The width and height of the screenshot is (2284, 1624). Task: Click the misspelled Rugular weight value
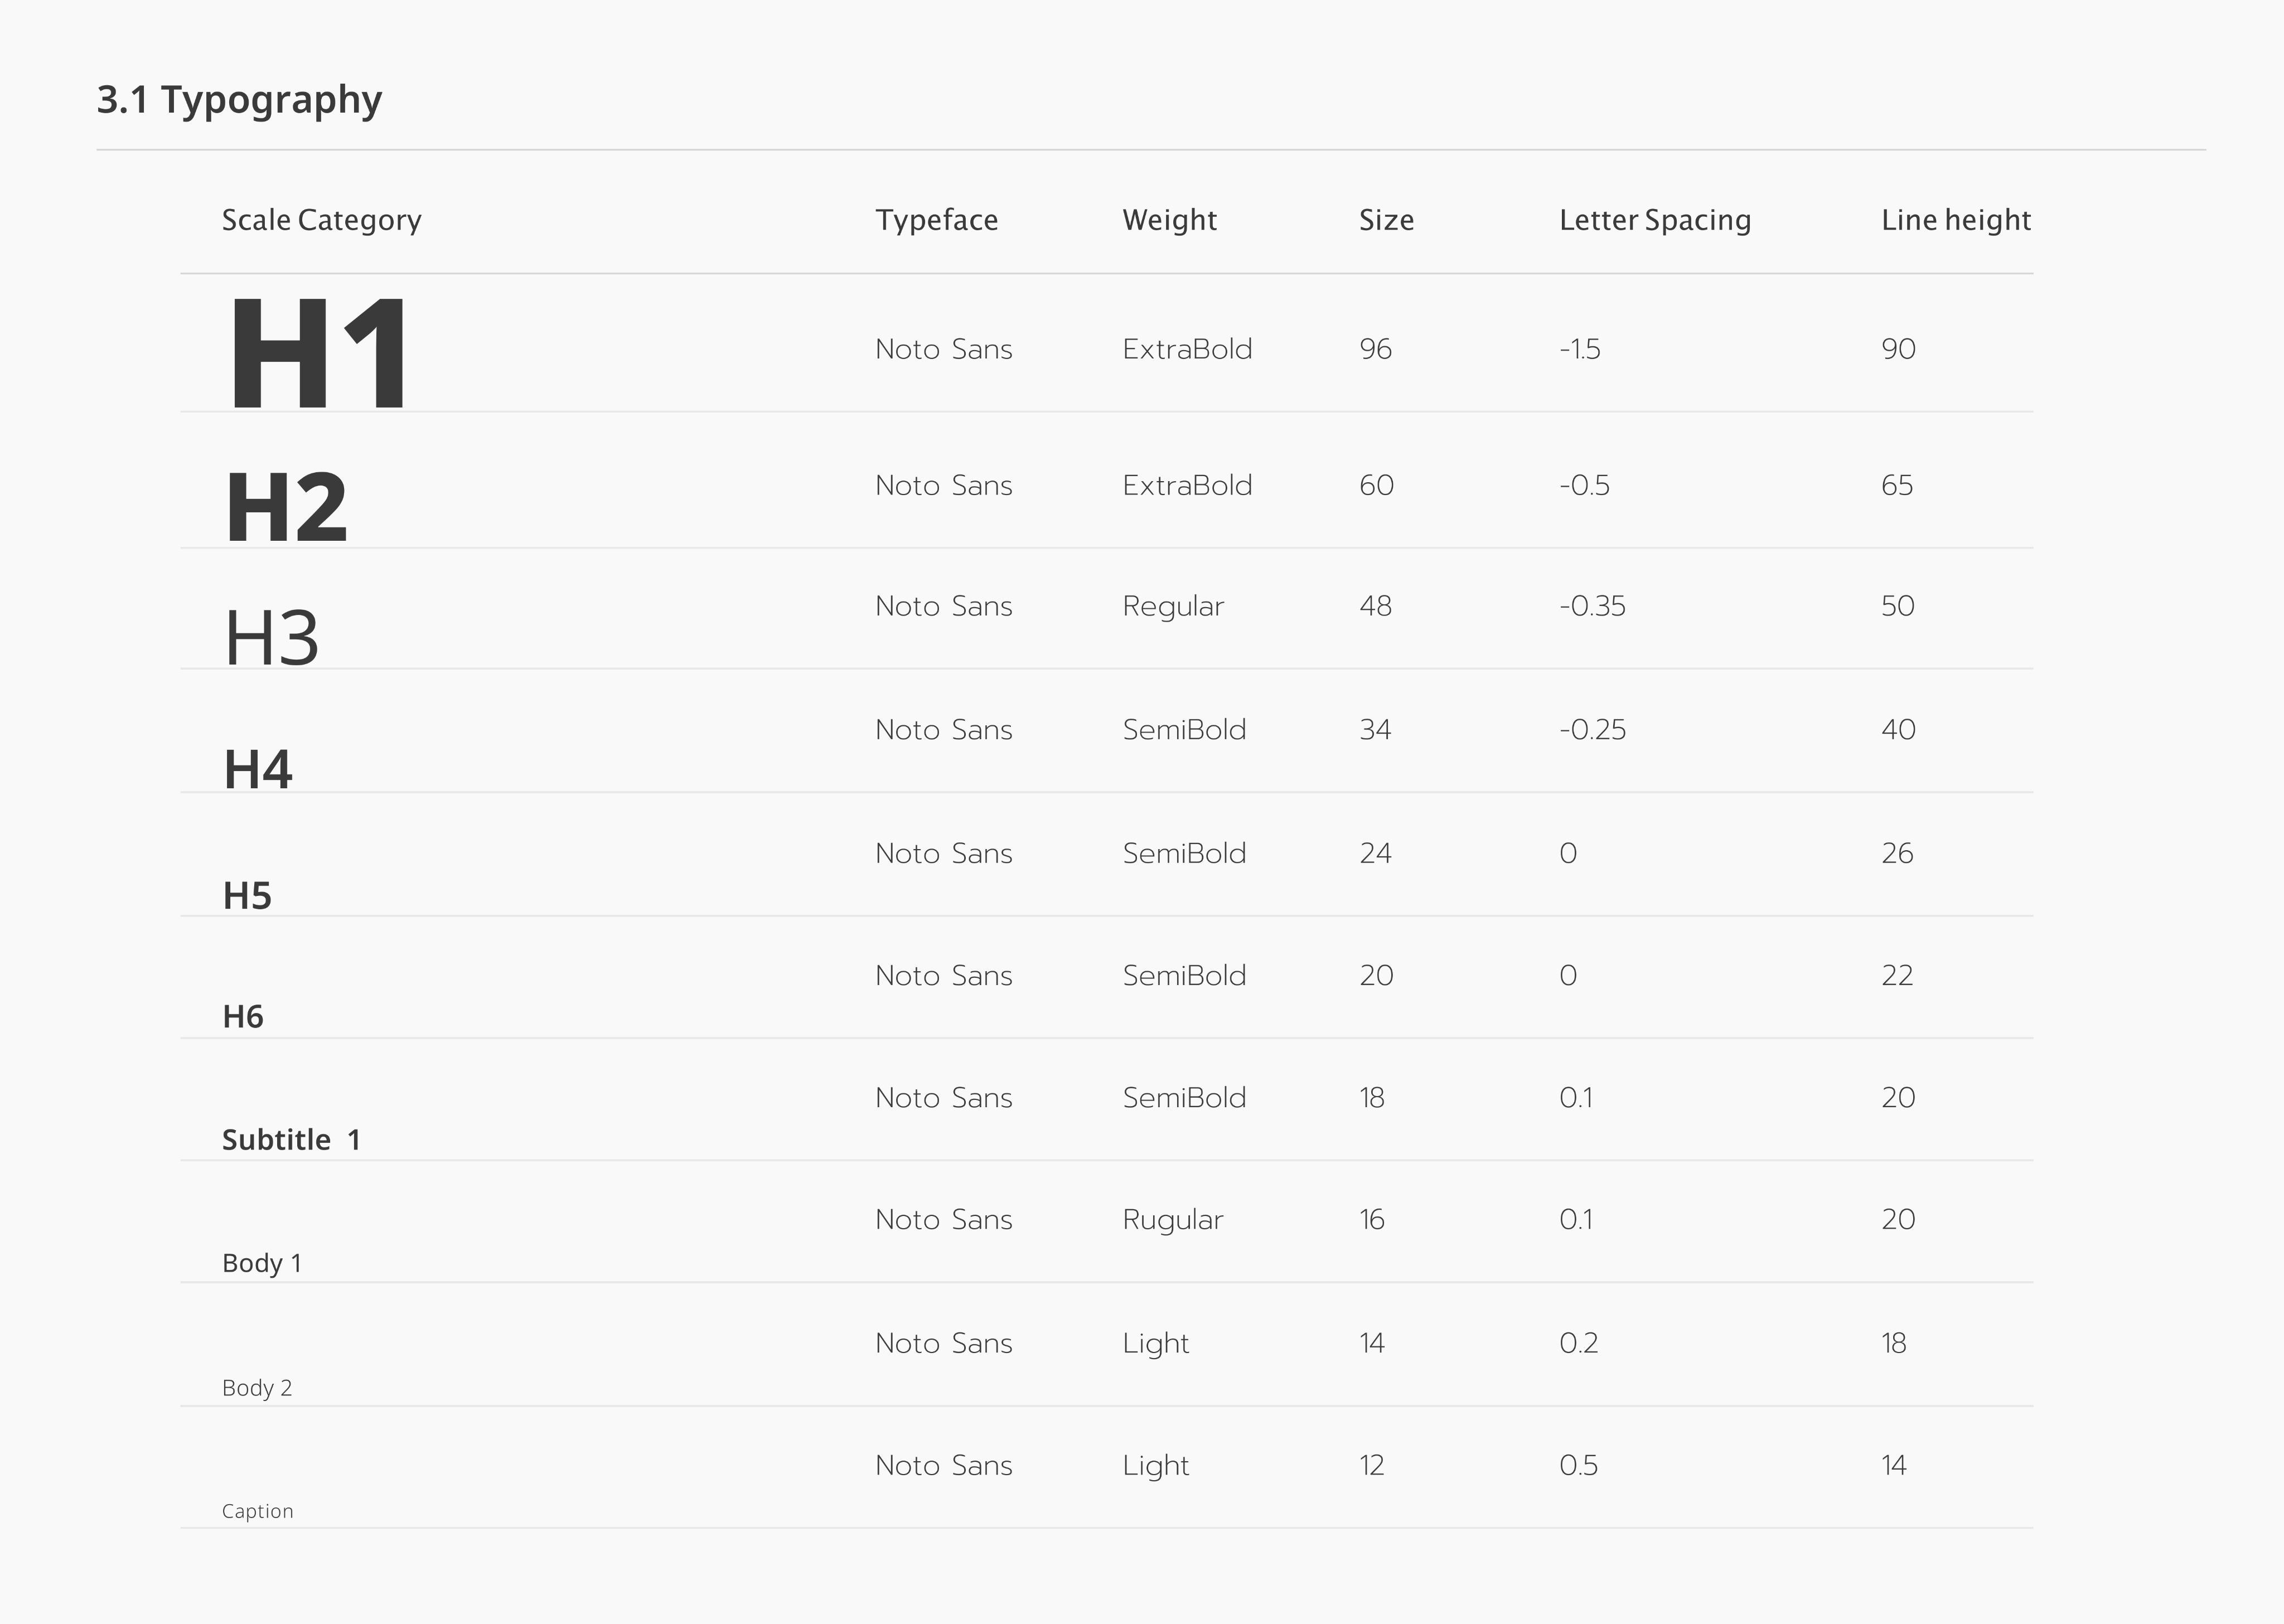pos(1172,1220)
